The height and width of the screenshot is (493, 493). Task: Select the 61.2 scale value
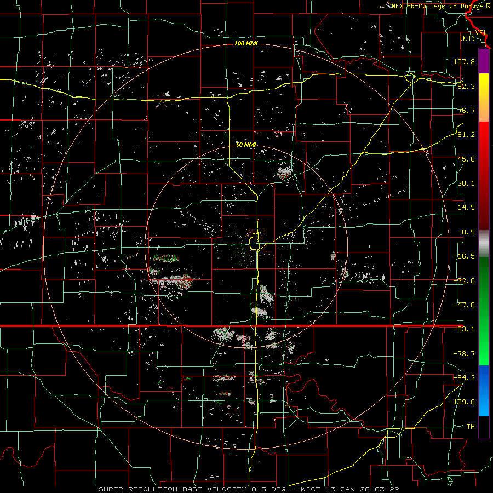466,135
